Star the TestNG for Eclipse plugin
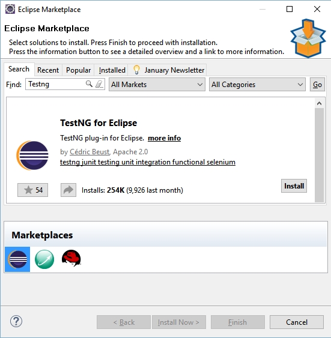331x338 pixels. tap(33, 190)
